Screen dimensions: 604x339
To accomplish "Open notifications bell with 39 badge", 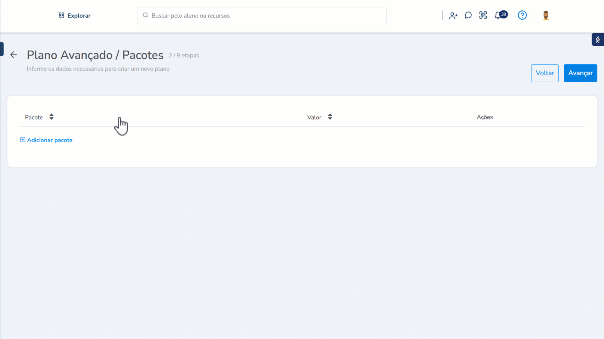I will coord(501,15).
